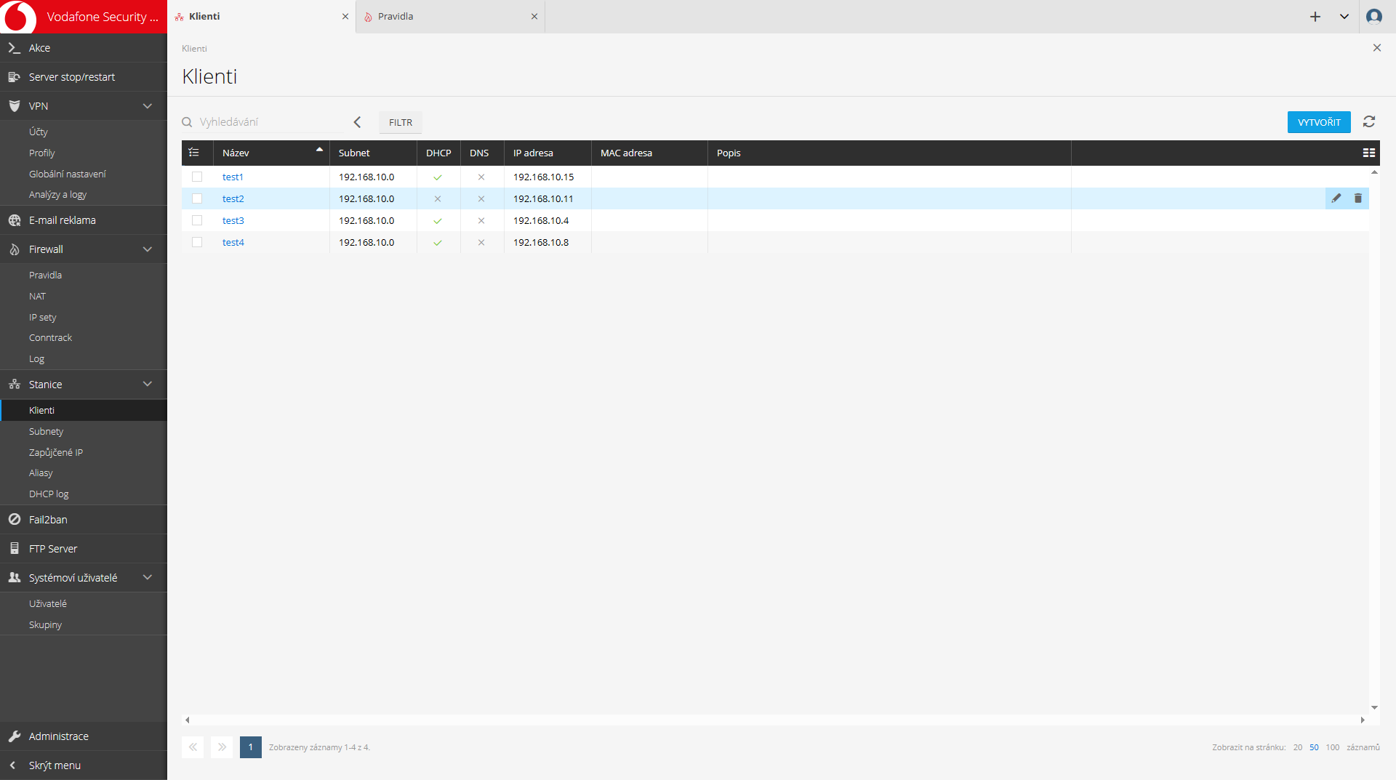This screenshot has height=780, width=1396.
Task: Check the test4 row checkbox
Action: click(x=197, y=242)
